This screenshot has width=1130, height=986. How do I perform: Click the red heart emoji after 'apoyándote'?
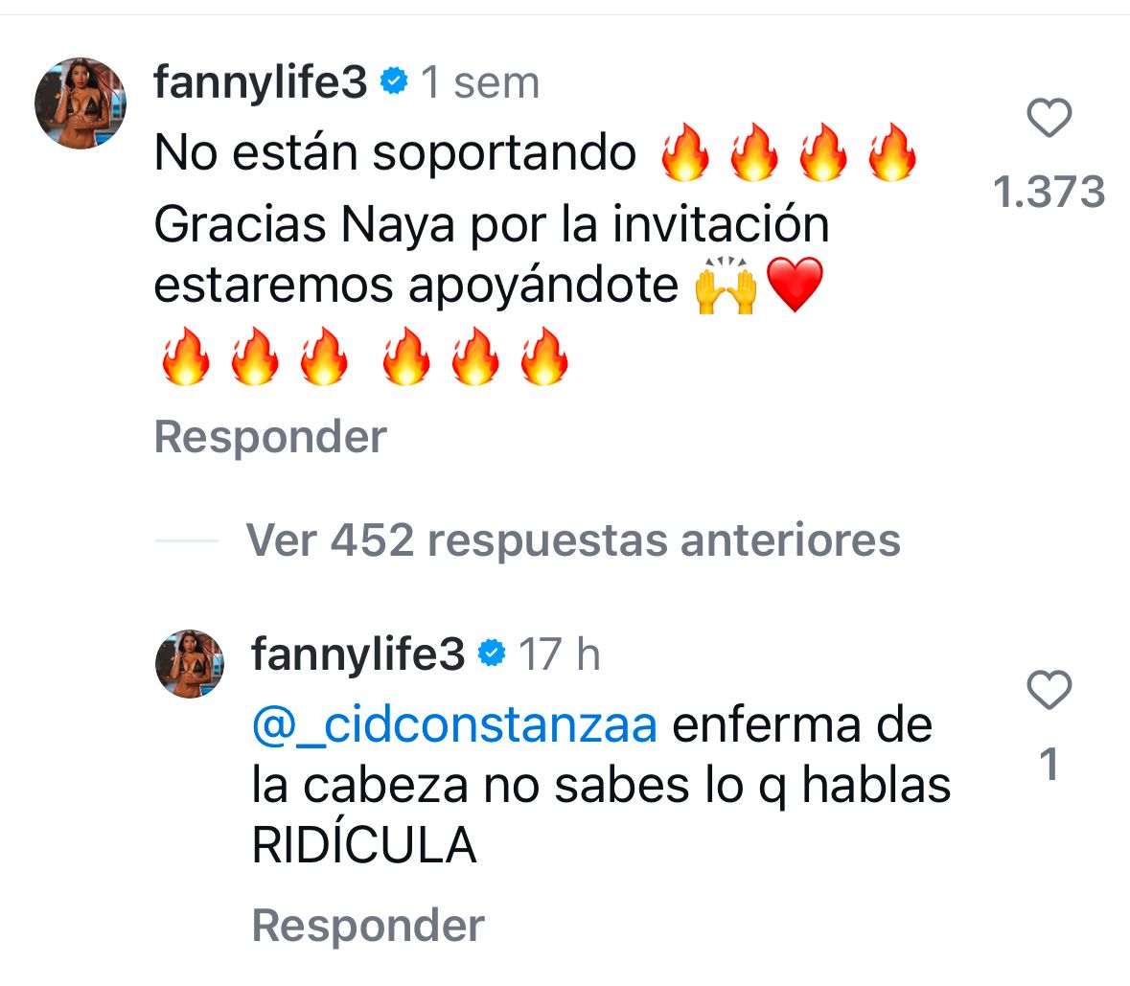point(796,286)
